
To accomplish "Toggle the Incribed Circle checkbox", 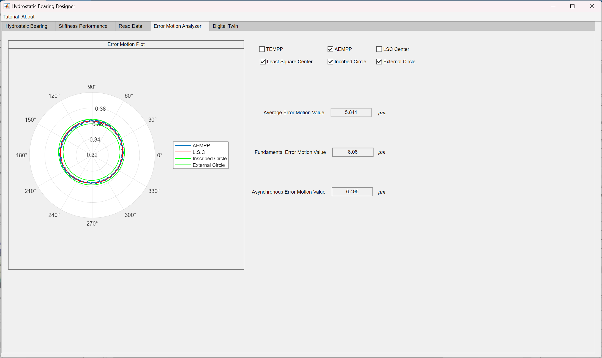I will 330,61.
